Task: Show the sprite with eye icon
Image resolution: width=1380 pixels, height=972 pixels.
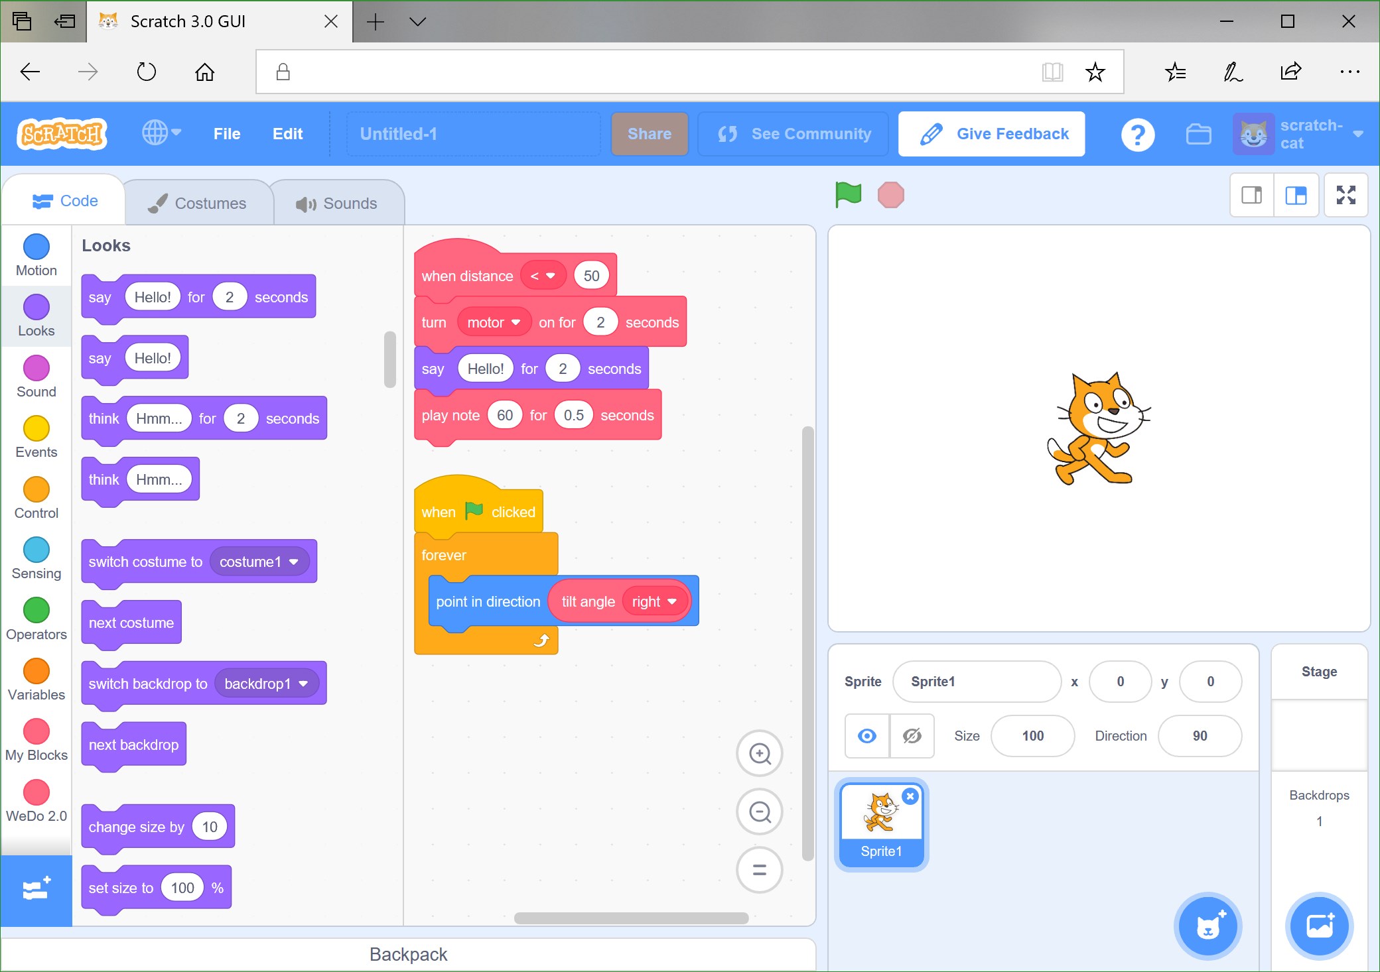Action: [866, 736]
